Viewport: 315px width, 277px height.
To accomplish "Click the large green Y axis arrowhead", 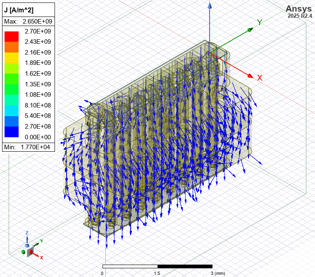I will [x=251, y=30].
